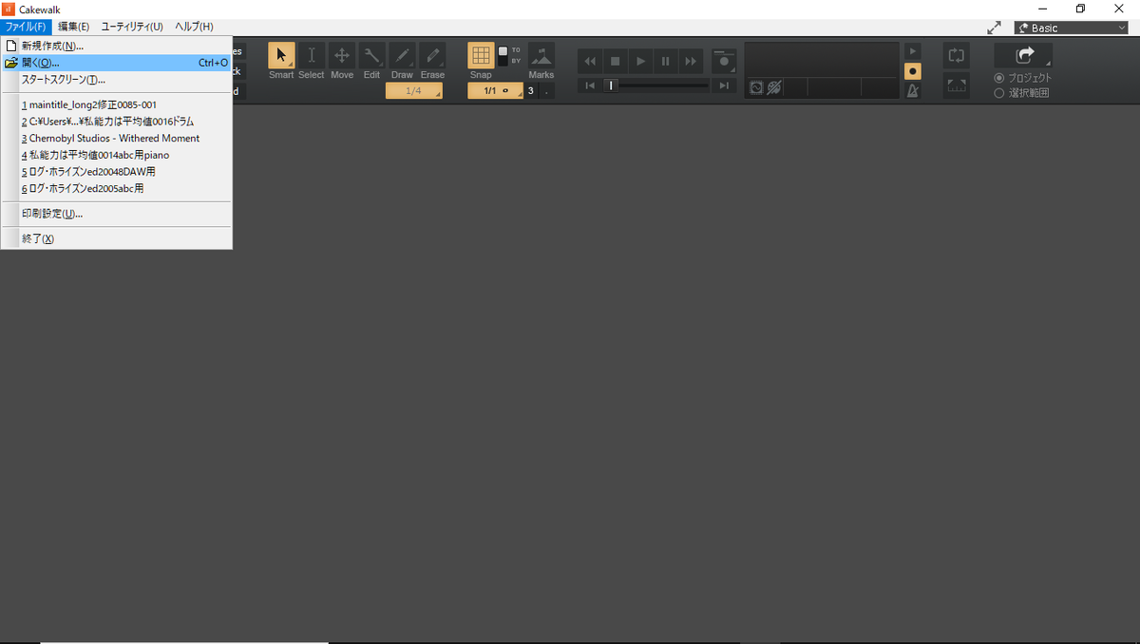
Task: Select the 選択範囲 radio button
Action: [998, 93]
